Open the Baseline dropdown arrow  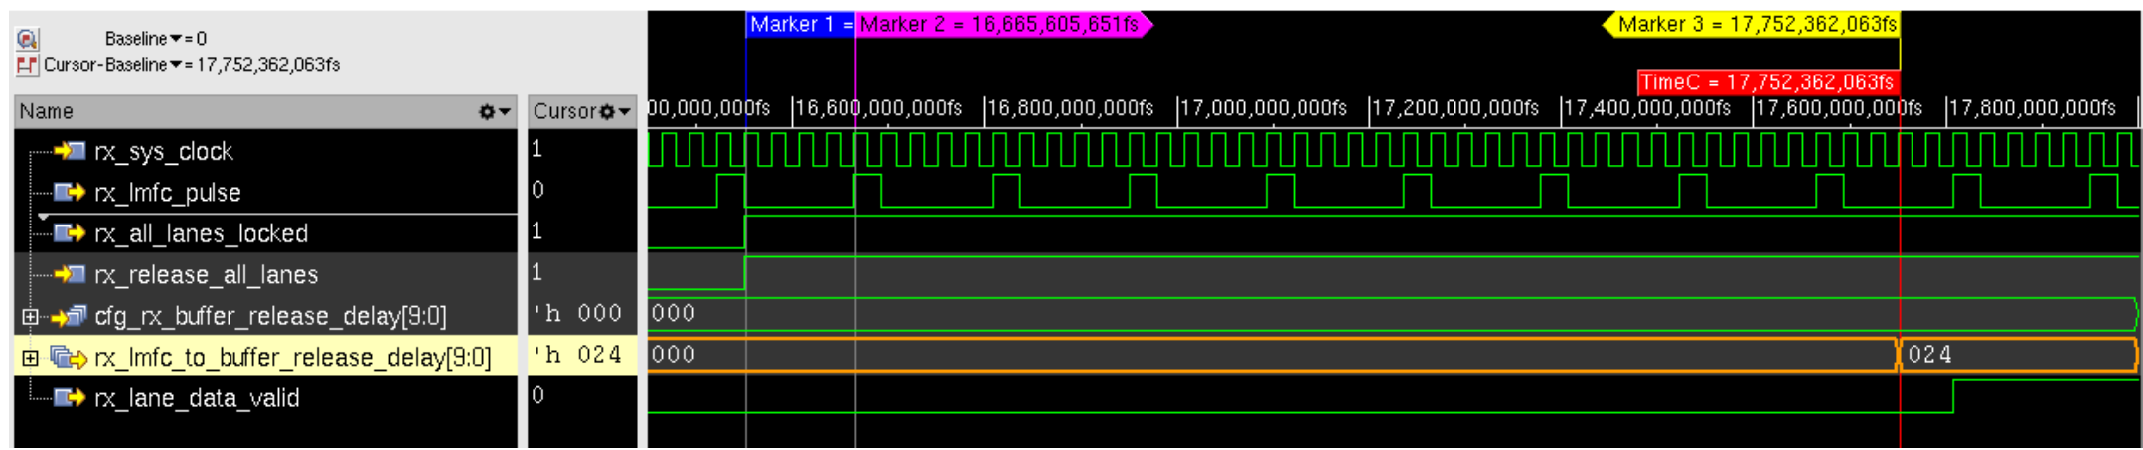(x=176, y=39)
